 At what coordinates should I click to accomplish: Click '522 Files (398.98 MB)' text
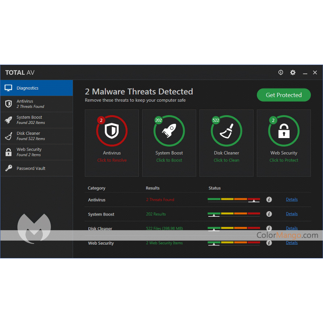164,228
